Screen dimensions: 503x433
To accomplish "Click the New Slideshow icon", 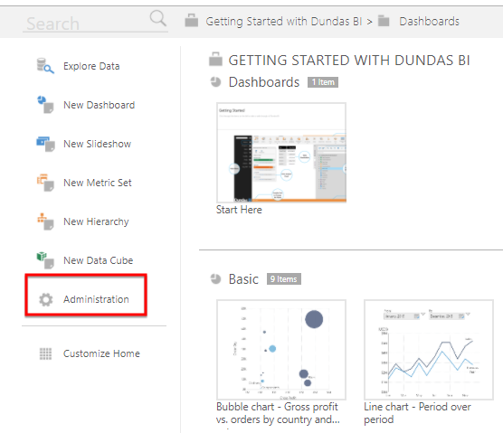I will [x=45, y=144].
